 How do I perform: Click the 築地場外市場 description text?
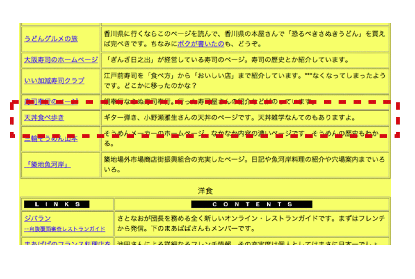pos(244,164)
